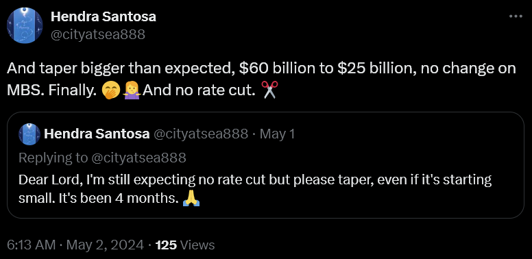Open the quoted tweet text 'Dear Lord'
The image size is (532, 259).
coord(255,189)
